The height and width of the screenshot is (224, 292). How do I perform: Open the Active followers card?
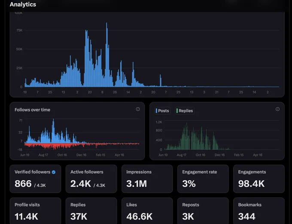coord(91,179)
